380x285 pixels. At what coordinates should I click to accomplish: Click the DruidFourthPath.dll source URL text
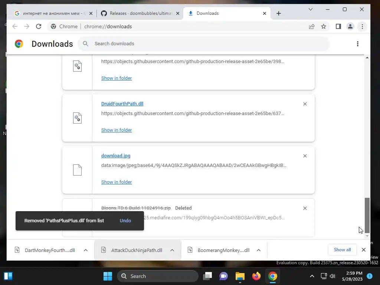193,114
